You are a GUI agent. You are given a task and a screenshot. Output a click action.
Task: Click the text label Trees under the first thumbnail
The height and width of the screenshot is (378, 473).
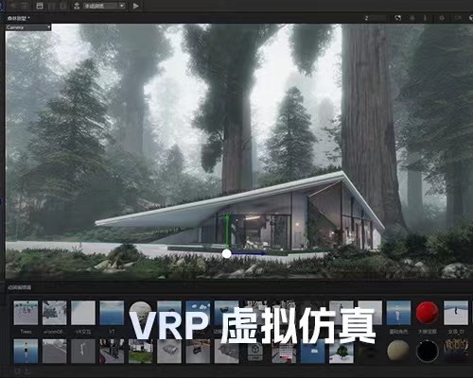pos(26,332)
